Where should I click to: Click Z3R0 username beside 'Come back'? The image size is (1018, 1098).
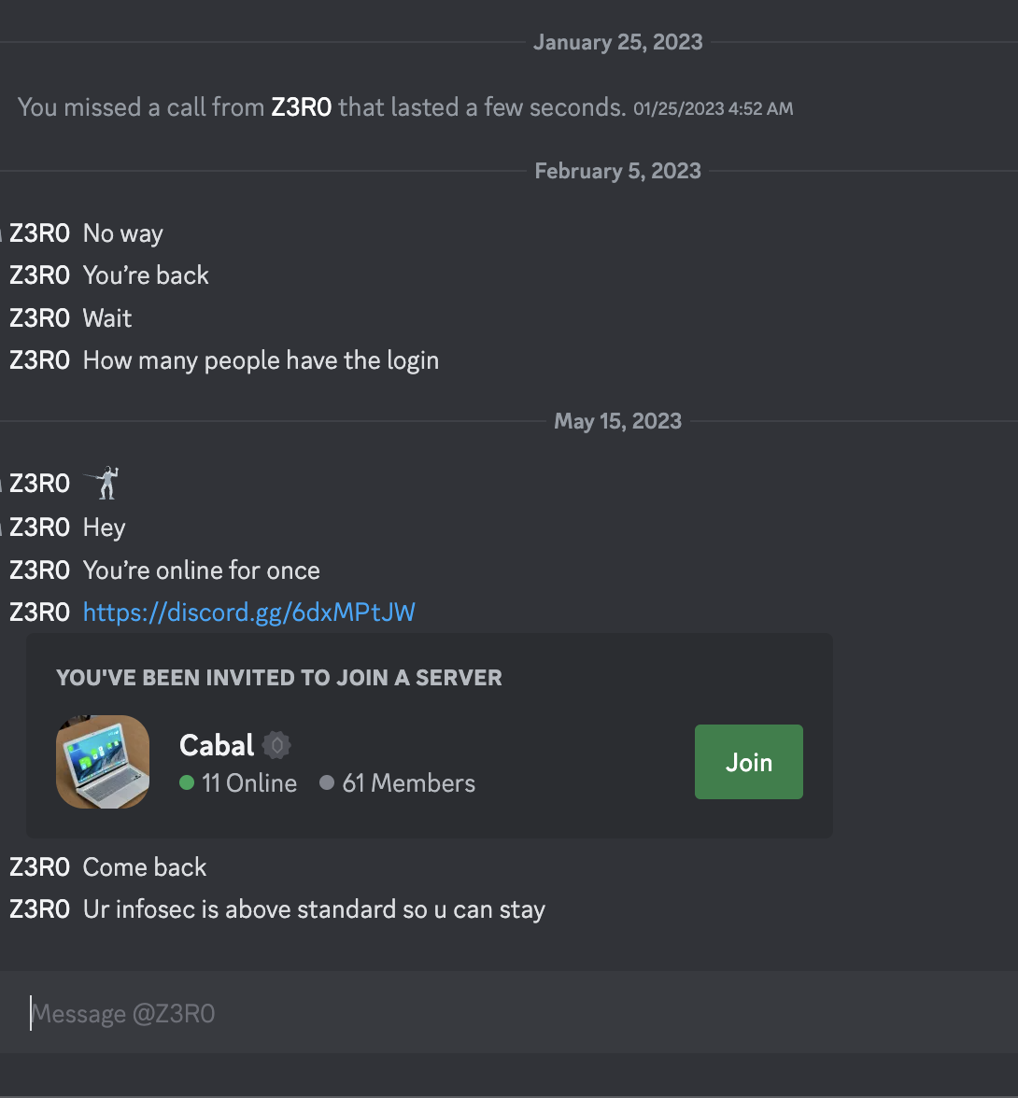(x=40, y=866)
